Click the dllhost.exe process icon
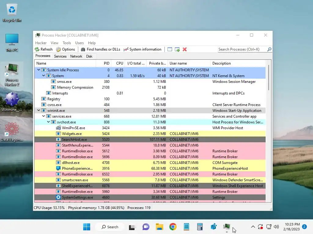Viewport: 313px width, 234px height. point(58,163)
